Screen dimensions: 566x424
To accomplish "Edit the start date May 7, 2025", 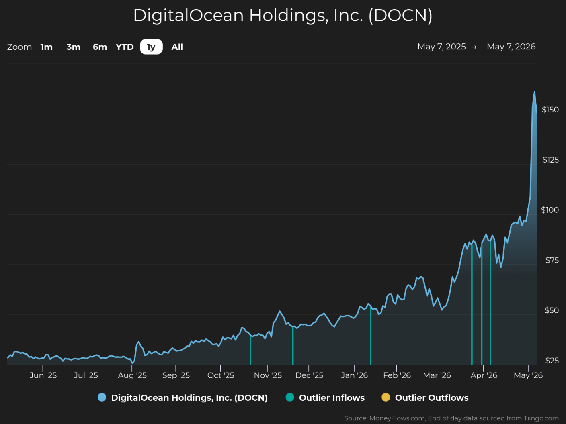I will point(441,47).
